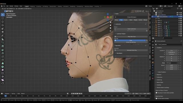Viewport: 183px width, 103px height.
Task: Select the Select Box tool
Action: pyautogui.click(x=3, y=15)
